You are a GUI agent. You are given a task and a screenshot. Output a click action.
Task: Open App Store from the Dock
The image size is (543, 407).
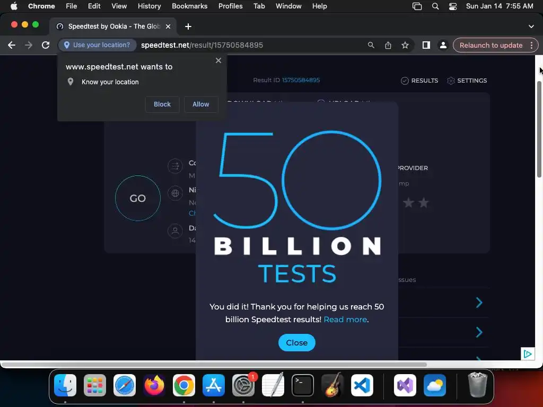coord(214,385)
